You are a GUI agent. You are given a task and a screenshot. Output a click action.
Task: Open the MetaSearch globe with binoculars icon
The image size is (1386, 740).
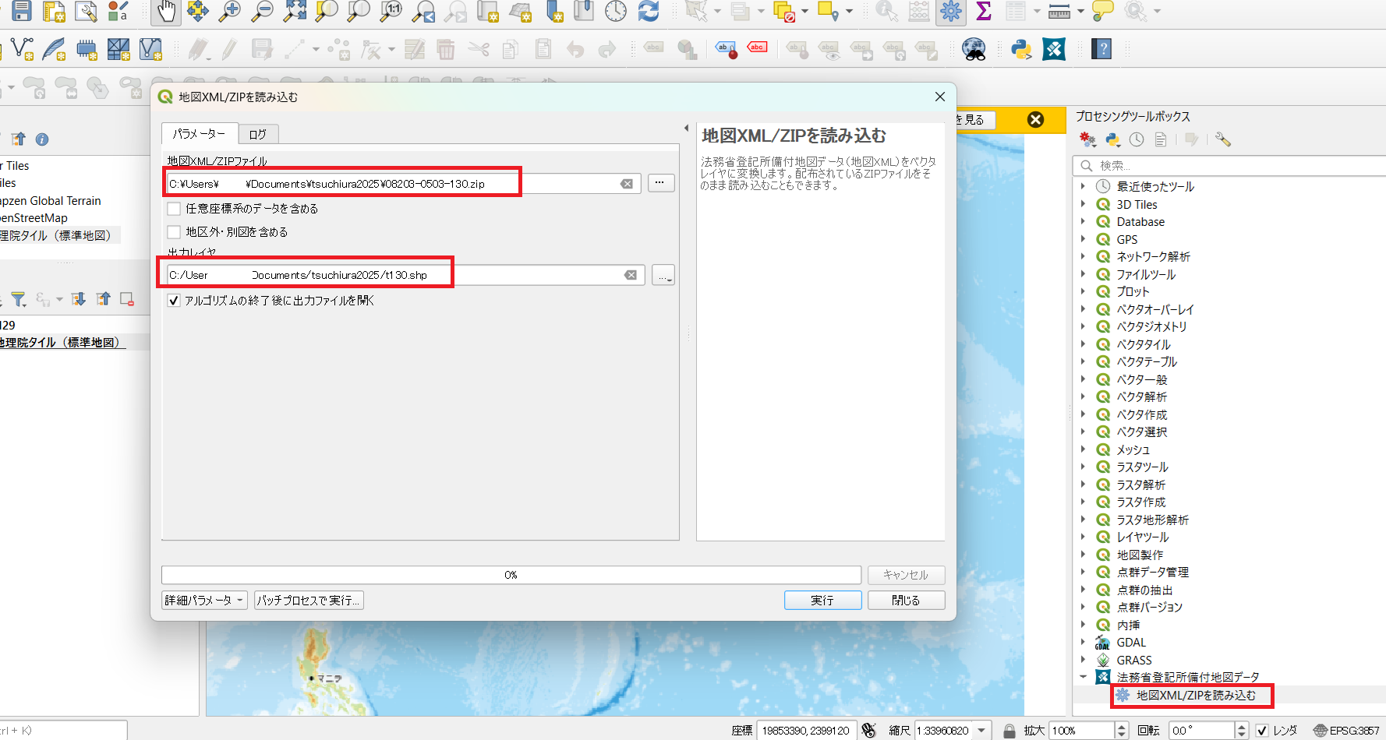pos(974,49)
